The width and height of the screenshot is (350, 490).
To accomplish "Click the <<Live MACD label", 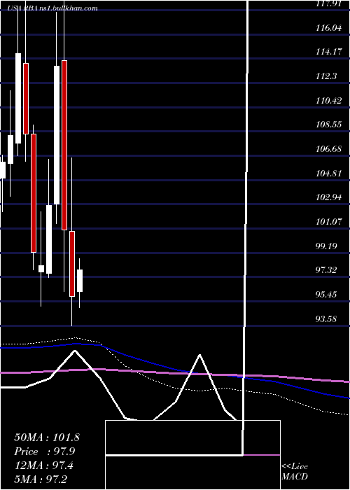I will (x=295, y=472).
